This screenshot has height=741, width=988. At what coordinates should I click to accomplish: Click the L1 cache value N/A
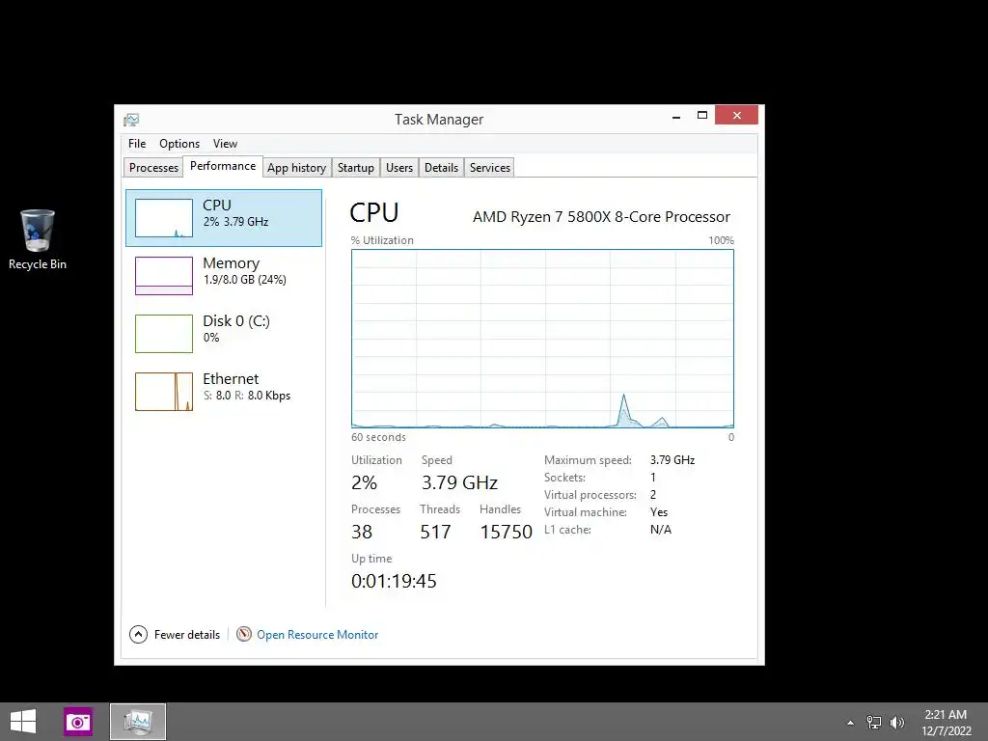pyautogui.click(x=661, y=530)
